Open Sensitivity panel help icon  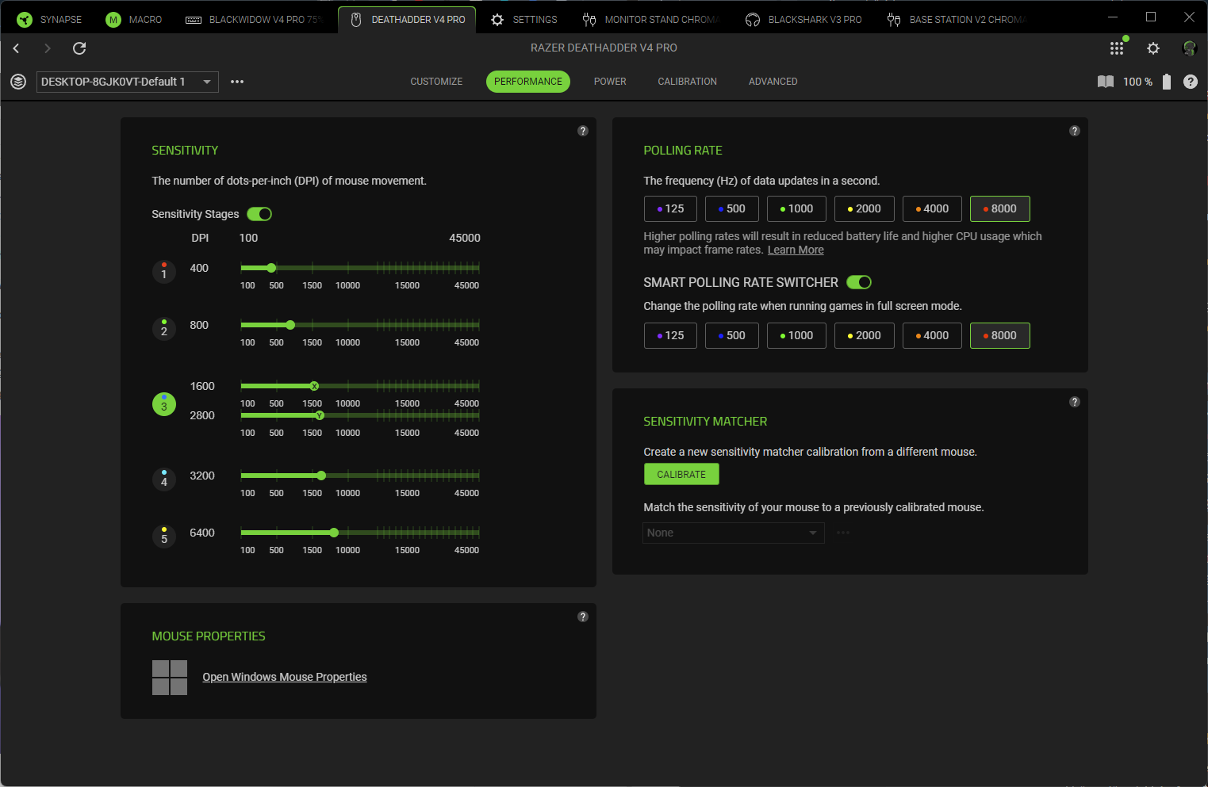(x=583, y=131)
